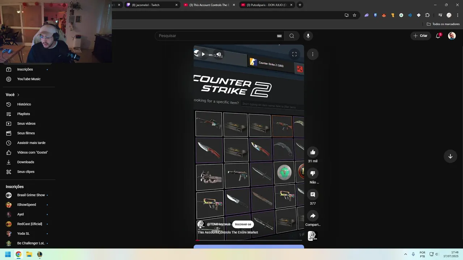
Task: Open Chrome from the taskbar
Action: (18, 254)
